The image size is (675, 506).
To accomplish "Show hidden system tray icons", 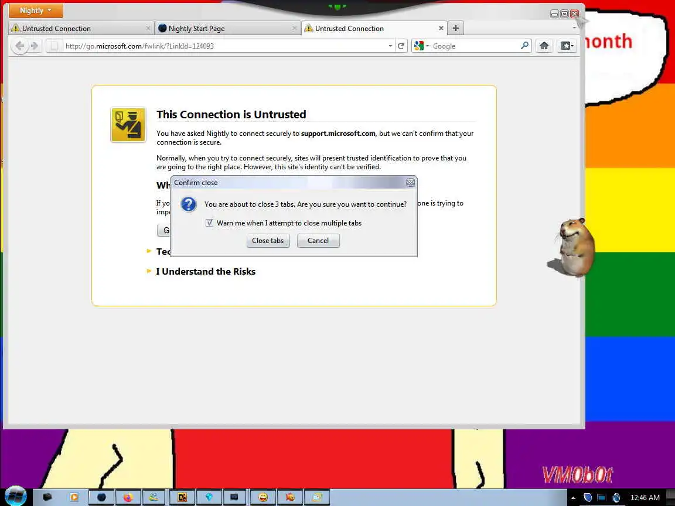I will 574,498.
